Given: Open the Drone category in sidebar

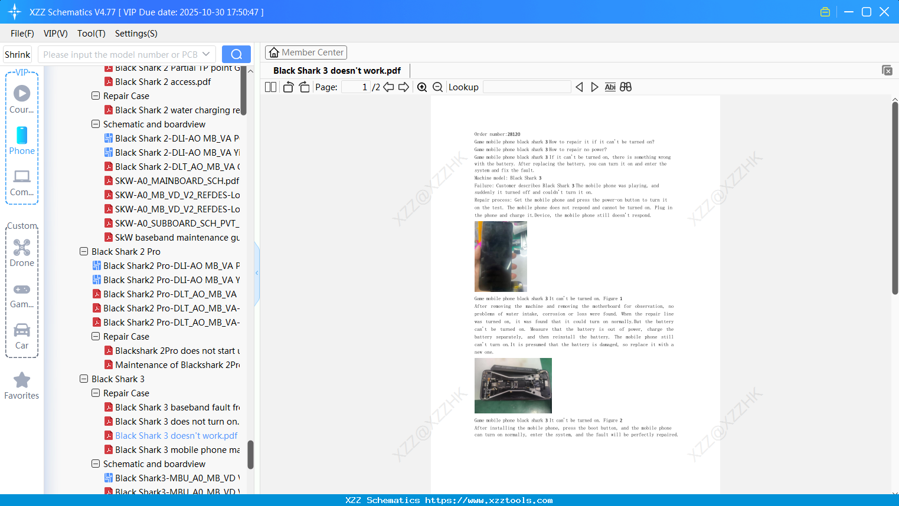Looking at the screenshot, I should click(x=22, y=253).
